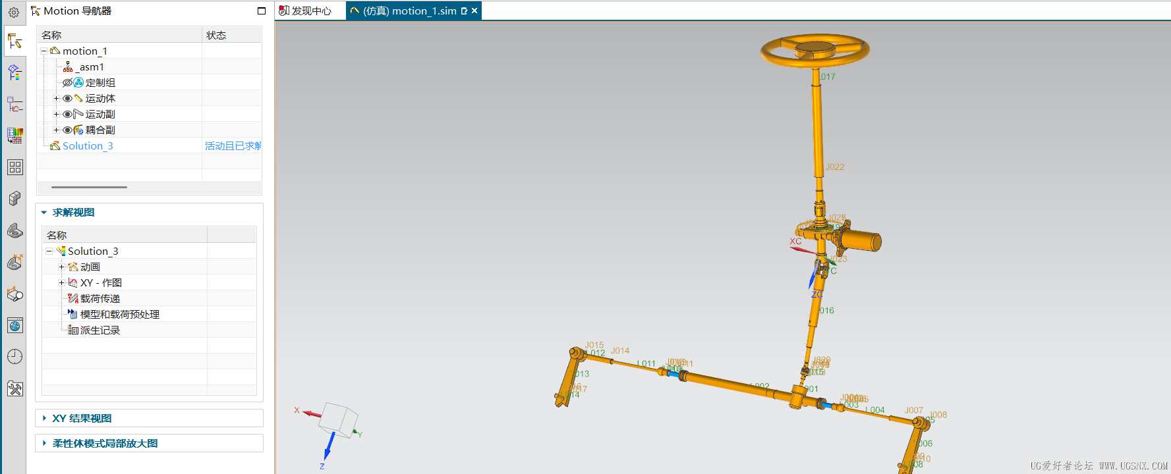Click the 状态 column header

point(232,35)
